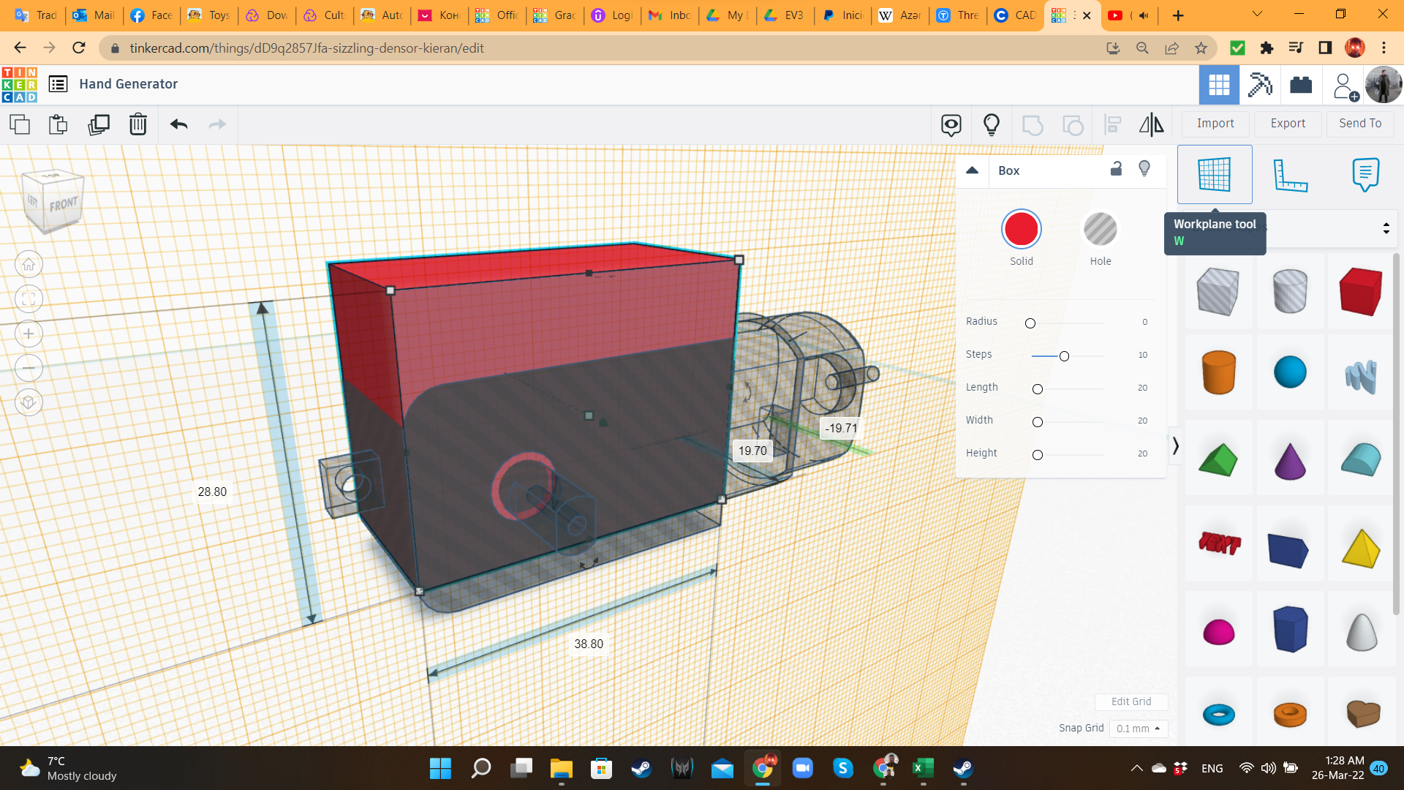Delete selection with the trash icon
Image resolution: width=1404 pixels, height=790 pixels.
pyautogui.click(x=138, y=124)
